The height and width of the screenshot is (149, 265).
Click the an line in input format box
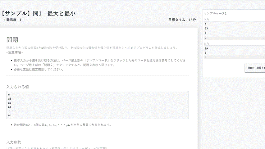(10, 115)
